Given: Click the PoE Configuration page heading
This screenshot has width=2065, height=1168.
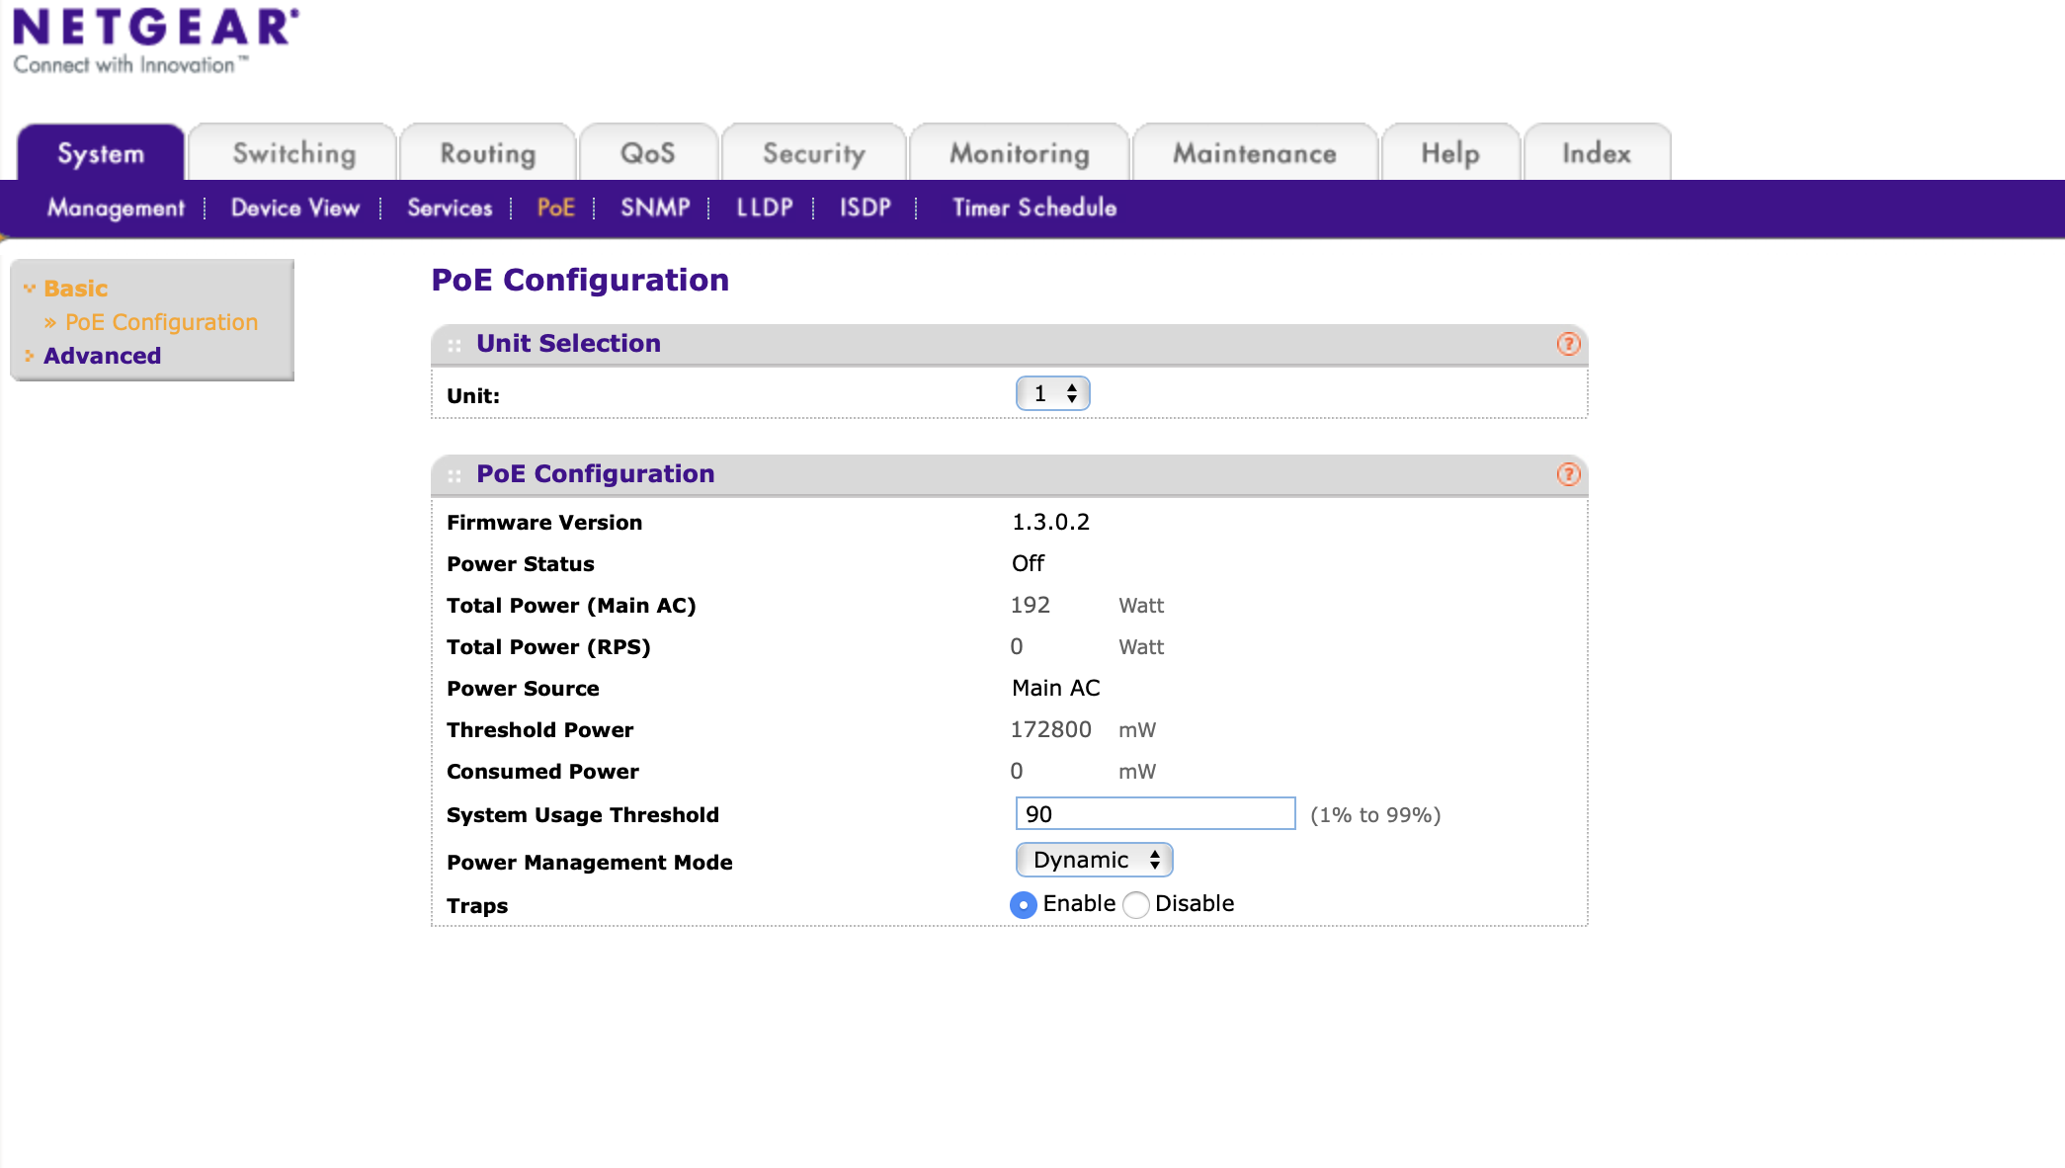Looking at the screenshot, I should pos(580,280).
